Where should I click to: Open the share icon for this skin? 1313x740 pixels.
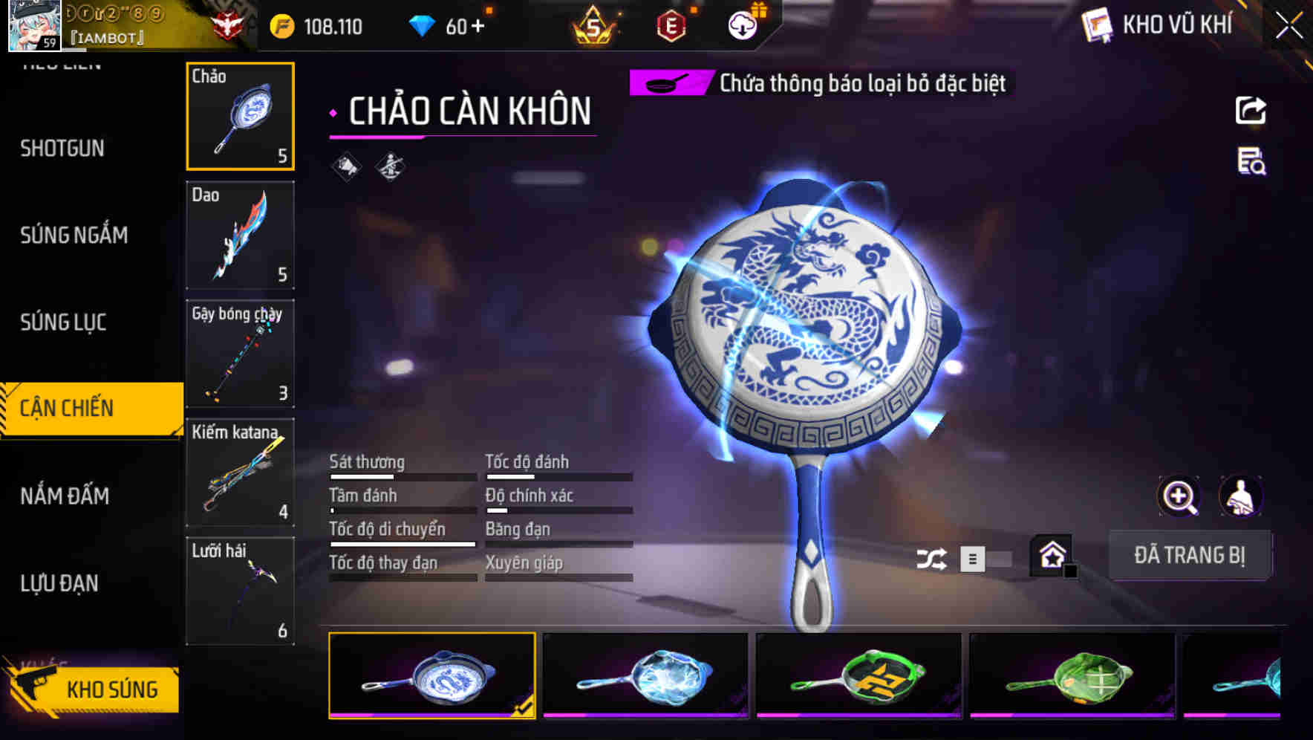(1251, 111)
